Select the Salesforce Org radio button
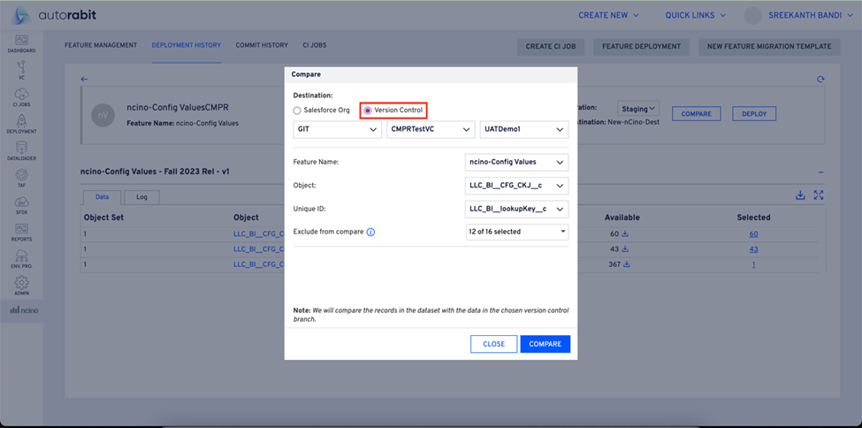 pos(298,111)
